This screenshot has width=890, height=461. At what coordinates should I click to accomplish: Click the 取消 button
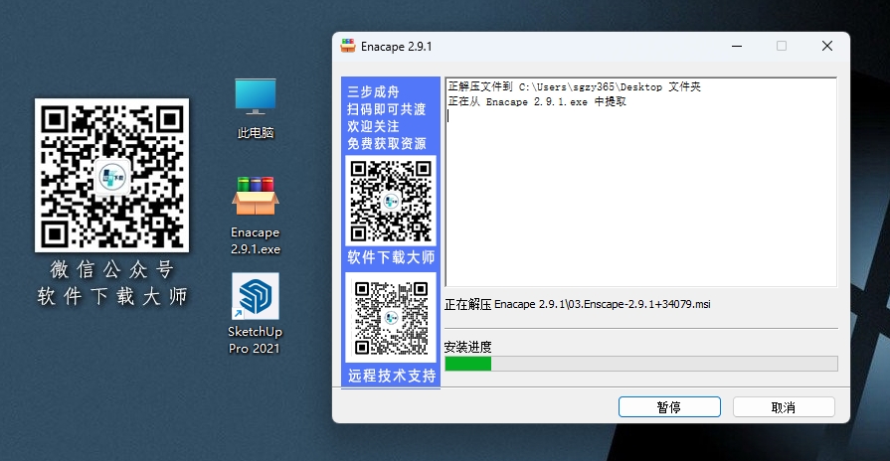(784, 407)
